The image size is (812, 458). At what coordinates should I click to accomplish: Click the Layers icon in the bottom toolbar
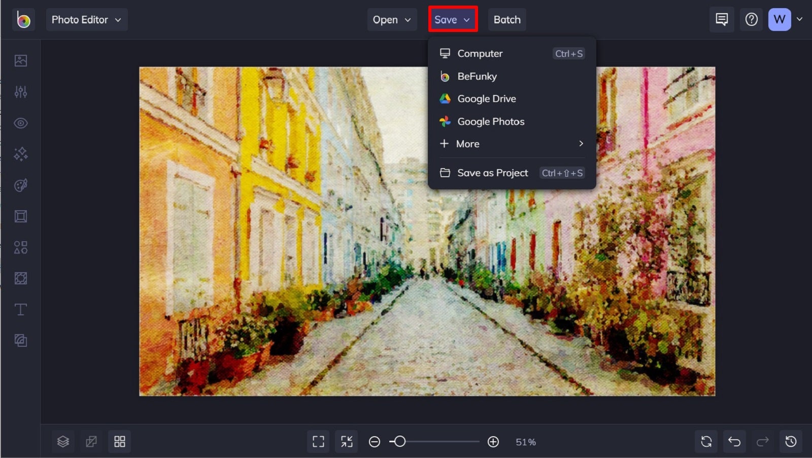coord(63,441)
